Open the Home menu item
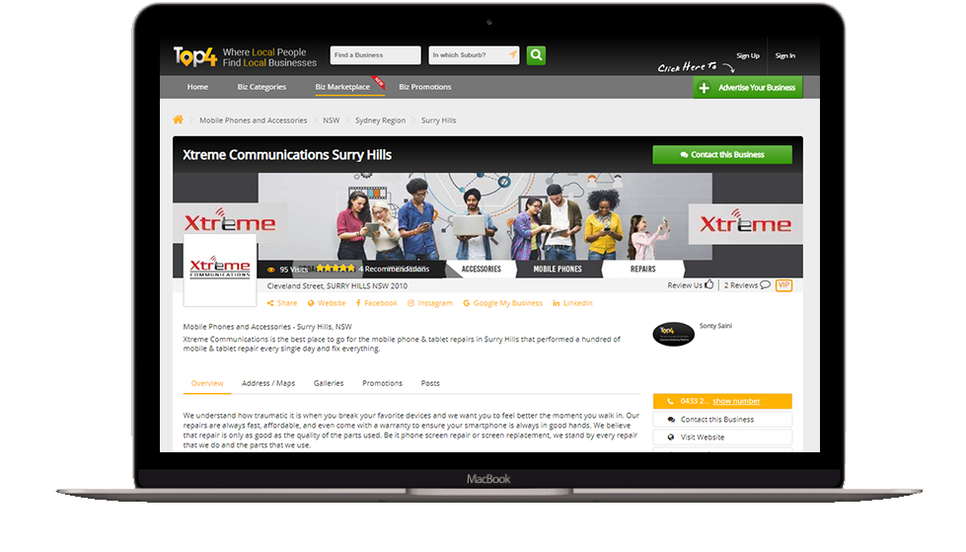Image resolution: width=966 pixels, height=552 pixels. (x=197, y=87)
